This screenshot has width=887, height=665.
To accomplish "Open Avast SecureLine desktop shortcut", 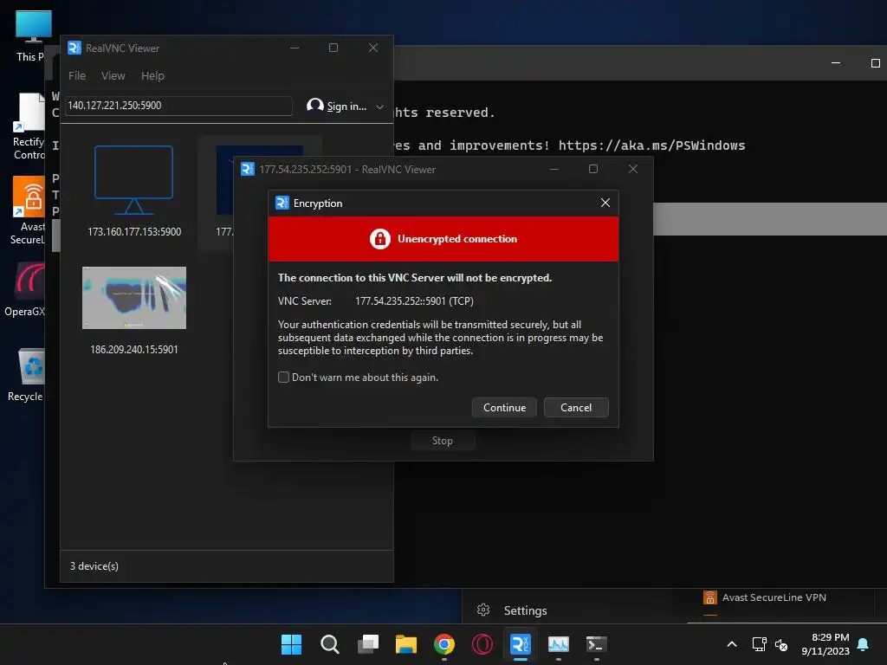I will (x=29, y=210).
